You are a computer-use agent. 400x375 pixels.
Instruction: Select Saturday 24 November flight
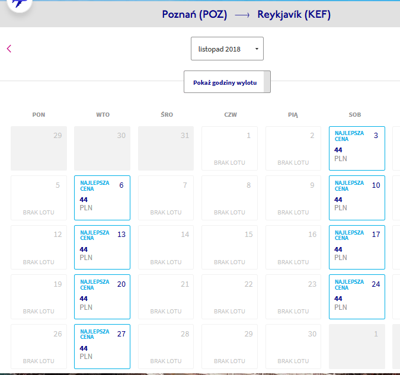tap(357, 297)
